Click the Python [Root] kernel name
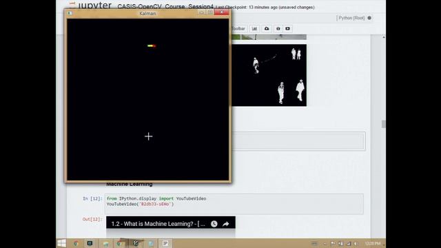 pyautogui.click(x=351, y=18)
